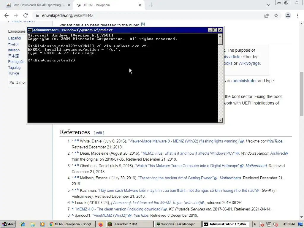The height and width of the screenshot is (228, 304).
Task: Open the Archived link in reference 2
Action: 278,153
